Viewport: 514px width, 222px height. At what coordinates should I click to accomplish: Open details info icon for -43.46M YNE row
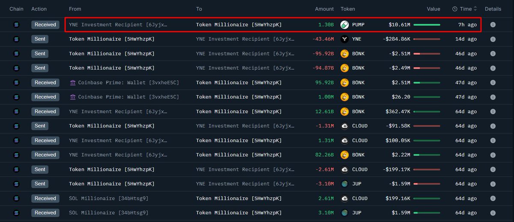point(493,39)
